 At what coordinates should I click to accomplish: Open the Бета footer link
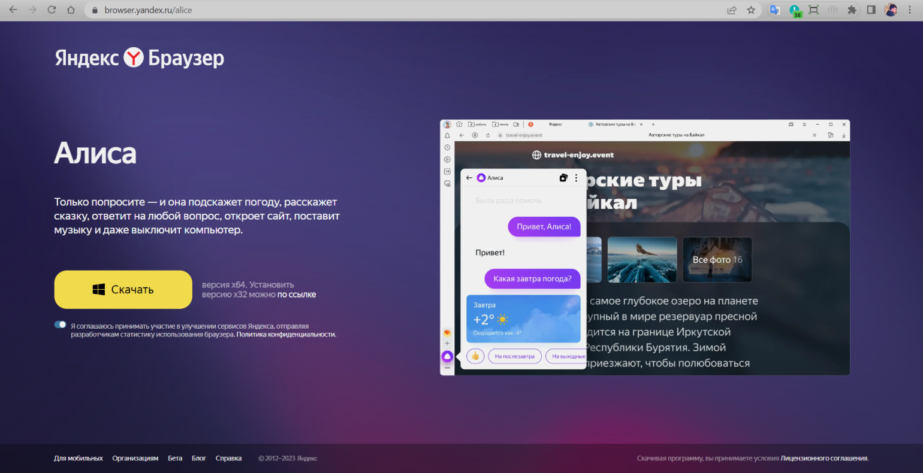[175, 459]
